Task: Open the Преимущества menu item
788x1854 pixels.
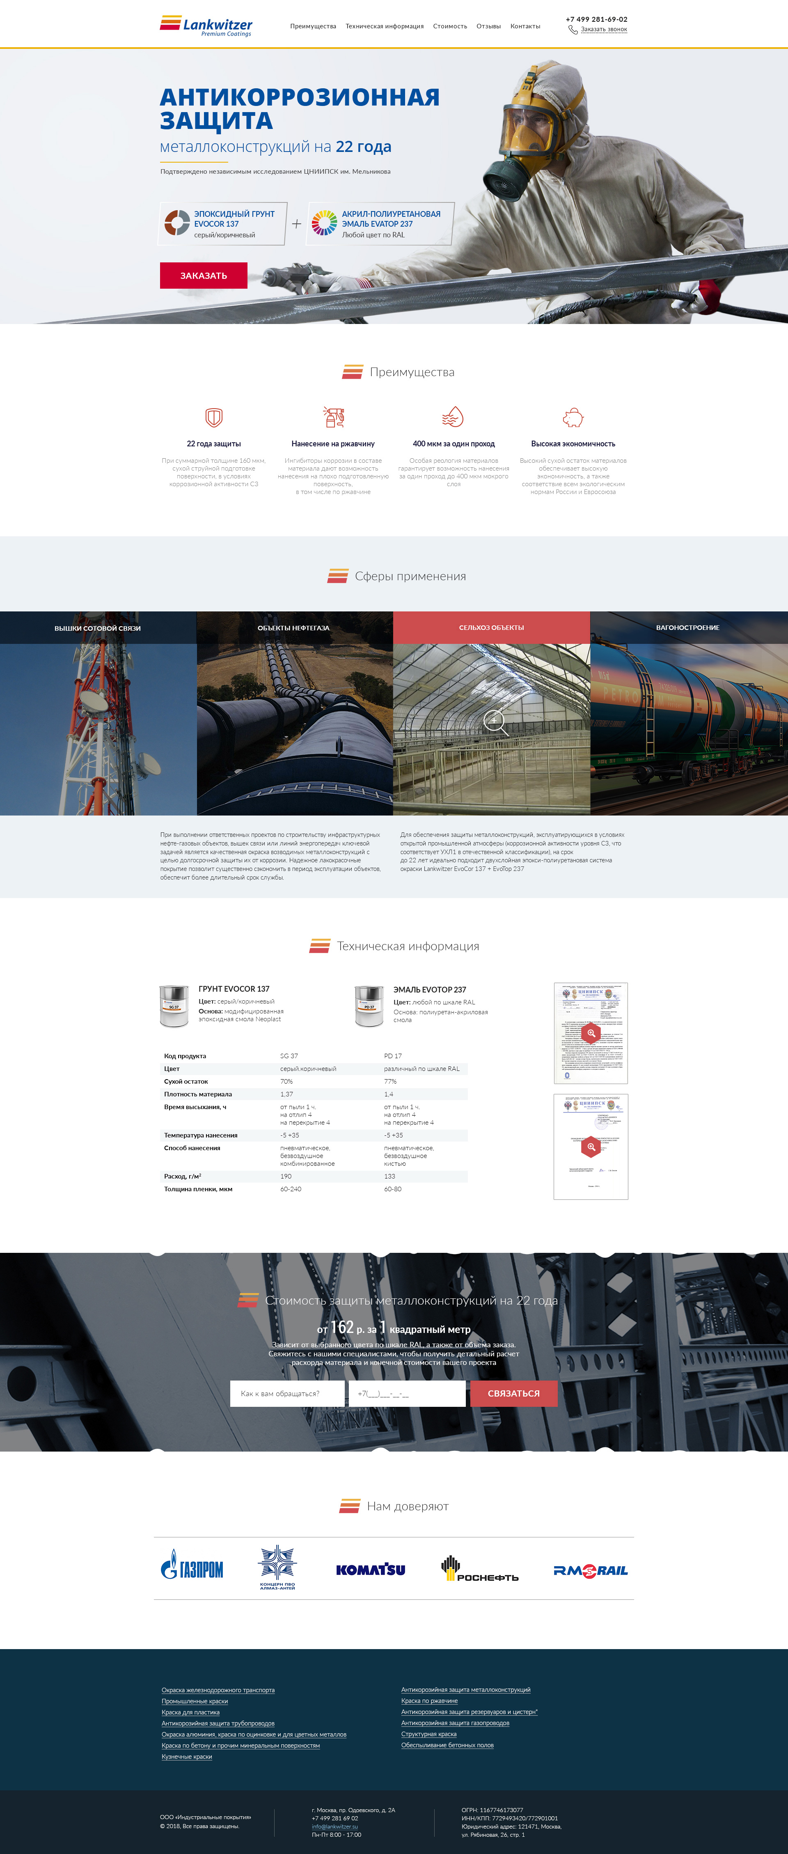Action: (x=313, y=27)
